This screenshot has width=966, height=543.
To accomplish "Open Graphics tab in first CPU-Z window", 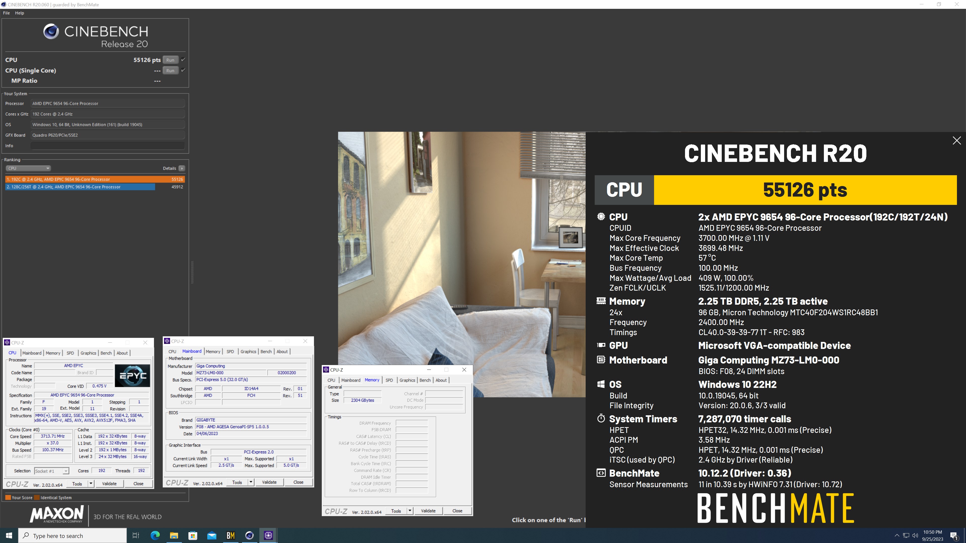I will [88, 353].
